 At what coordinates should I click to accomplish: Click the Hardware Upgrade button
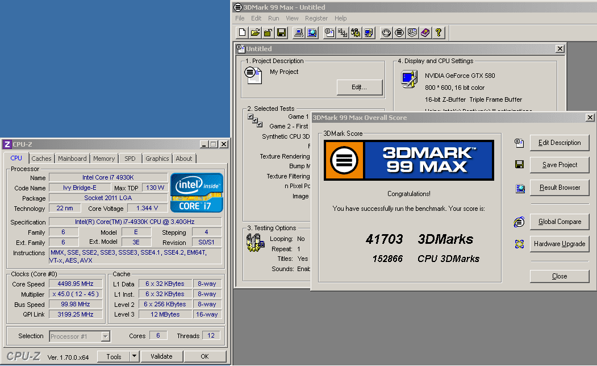[x=560, y=244]
